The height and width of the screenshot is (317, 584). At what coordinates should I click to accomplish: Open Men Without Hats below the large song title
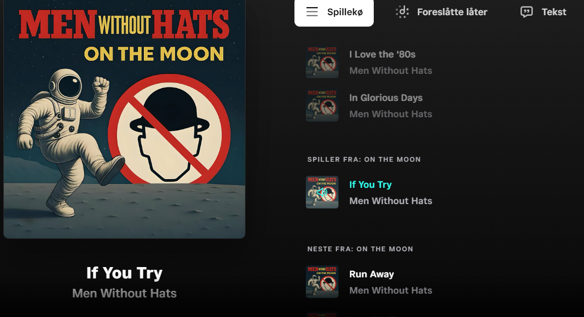pyautogui.click(x=124, y=293)
